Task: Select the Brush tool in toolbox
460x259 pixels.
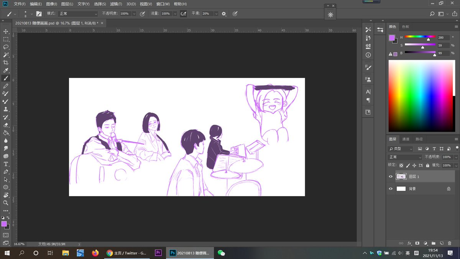Action: (6, 78)
